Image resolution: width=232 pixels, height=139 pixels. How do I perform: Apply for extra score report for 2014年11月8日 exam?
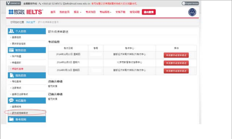pos(176,63)
